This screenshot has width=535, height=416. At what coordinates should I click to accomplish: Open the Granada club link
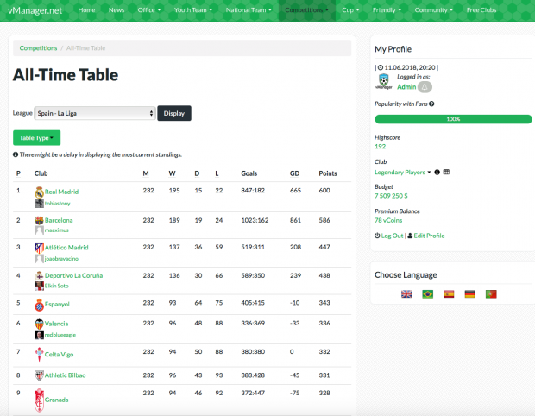[57, 400]
